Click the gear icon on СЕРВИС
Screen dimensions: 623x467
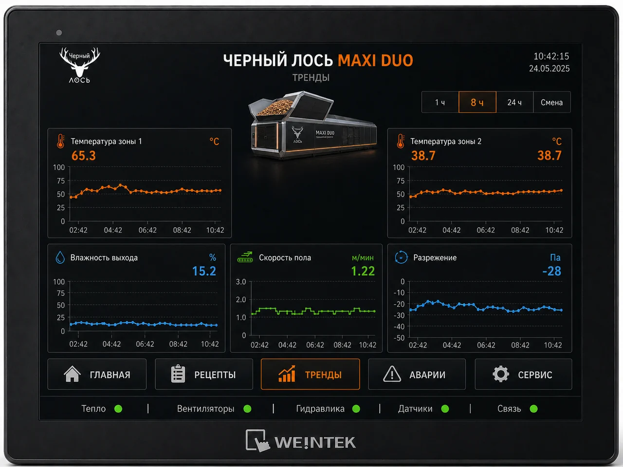click(500, 374)
